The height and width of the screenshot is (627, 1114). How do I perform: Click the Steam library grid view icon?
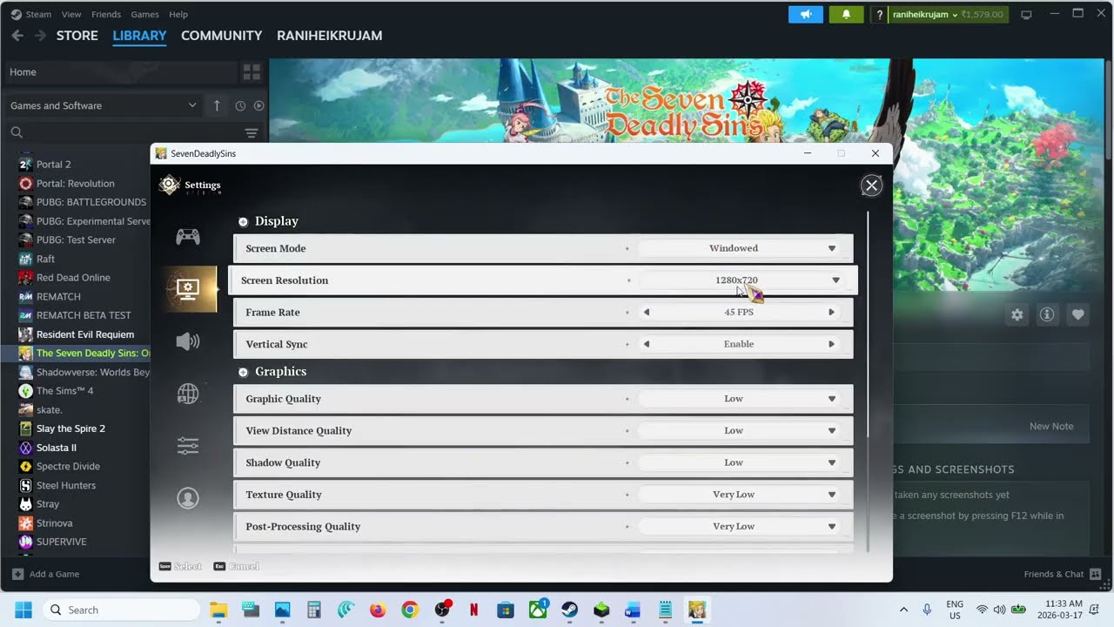tap(252, 72)
